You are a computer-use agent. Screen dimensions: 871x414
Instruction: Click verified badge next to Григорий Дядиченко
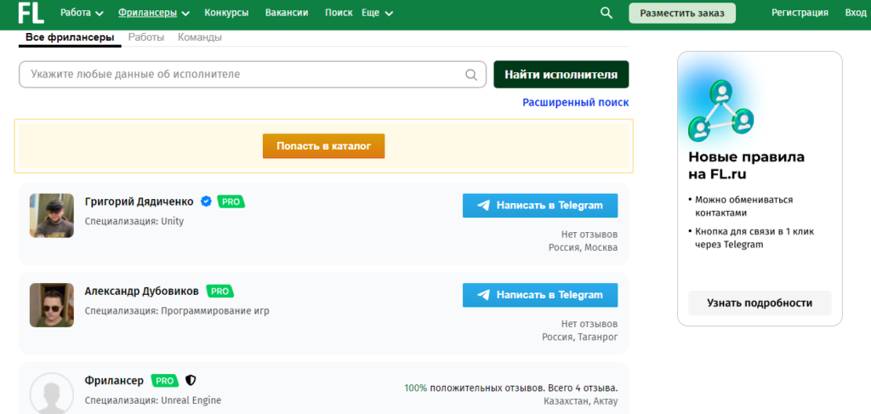206,201
